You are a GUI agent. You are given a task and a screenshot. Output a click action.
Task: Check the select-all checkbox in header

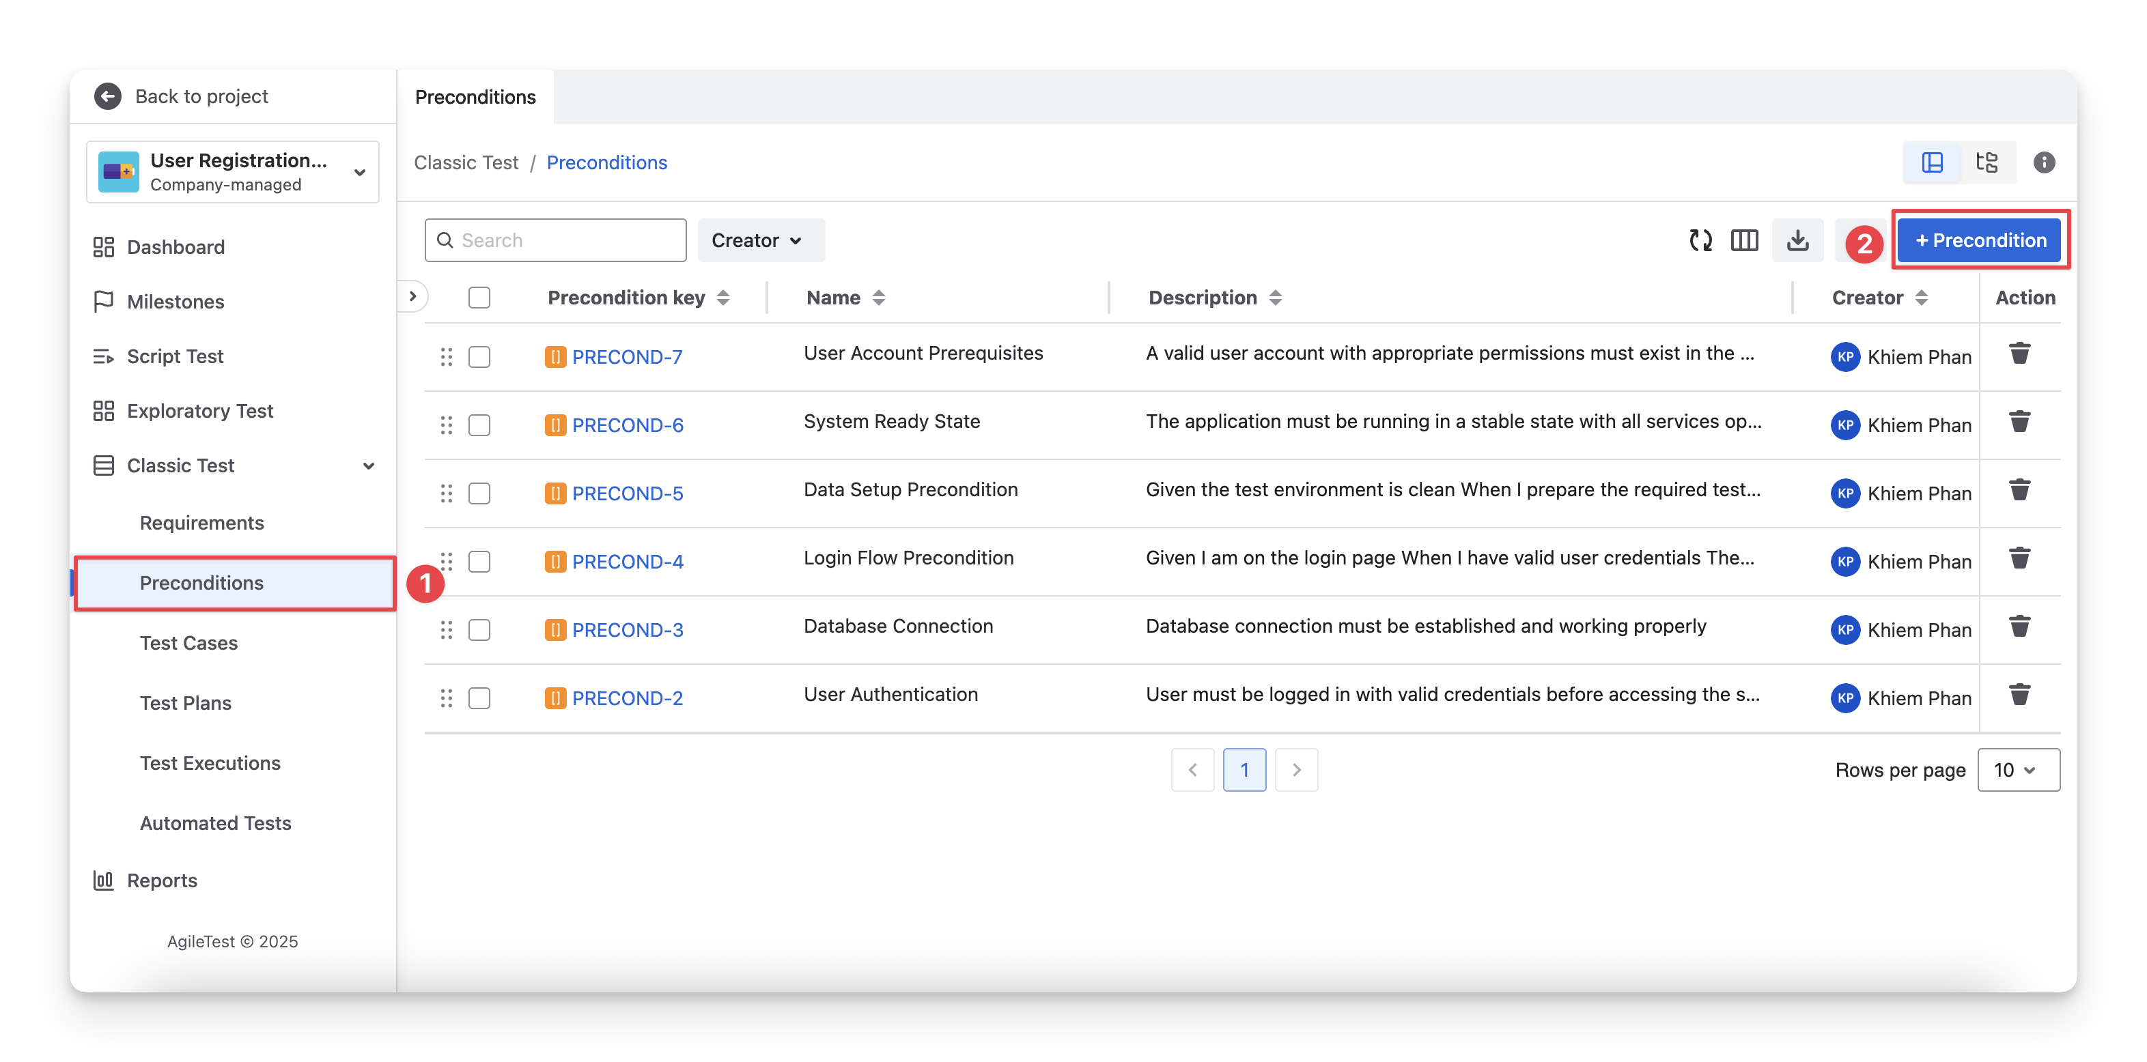(479, 298)
